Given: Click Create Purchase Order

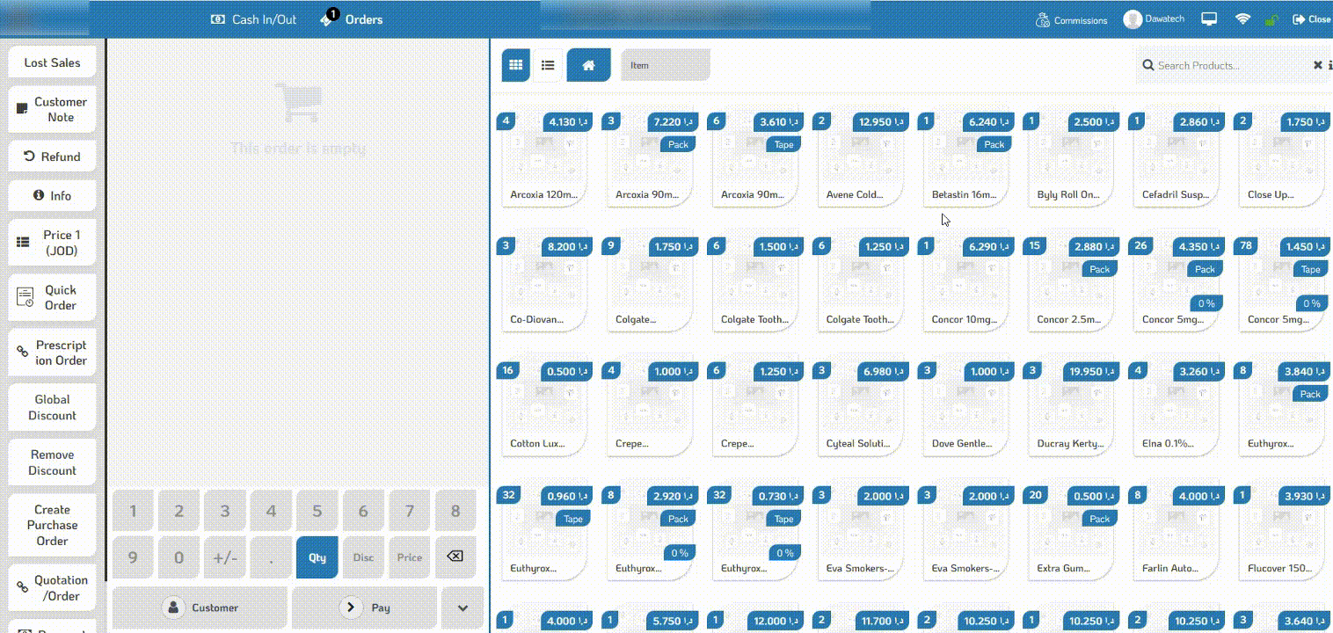Looking at the screenshot, I should click(x=52, y=525).
